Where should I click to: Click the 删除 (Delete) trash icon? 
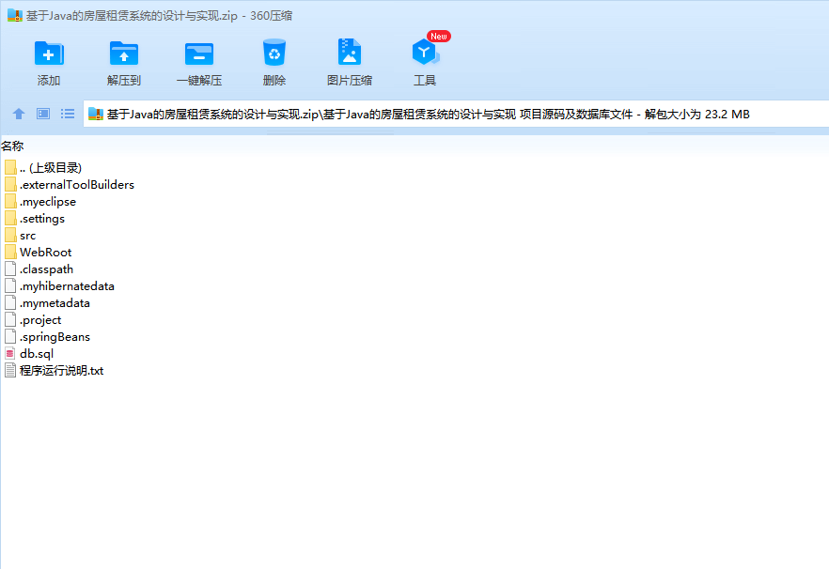pyautogui.click(x=274, y=53)
